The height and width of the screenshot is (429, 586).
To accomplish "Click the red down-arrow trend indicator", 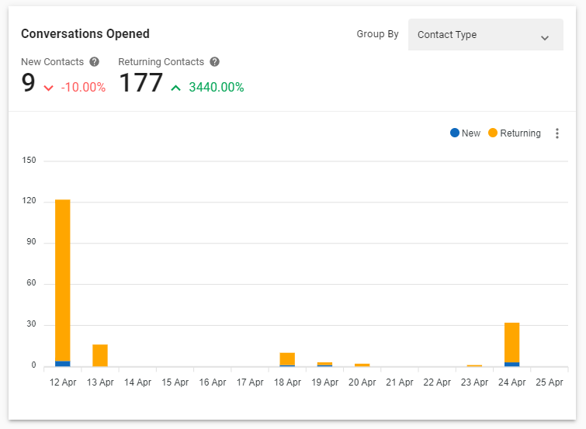I will click(x=49, y=88).
